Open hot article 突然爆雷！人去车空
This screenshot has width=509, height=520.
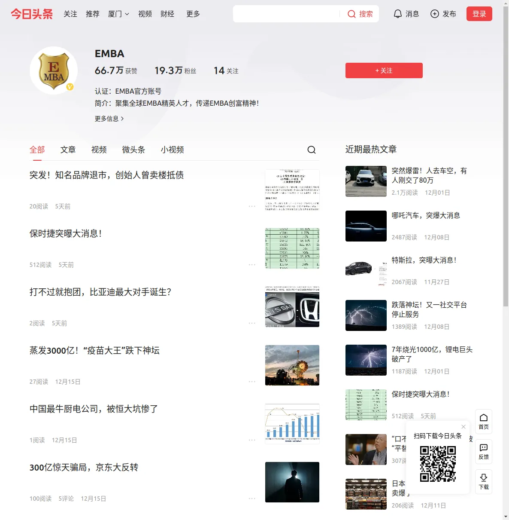point(429,175)
